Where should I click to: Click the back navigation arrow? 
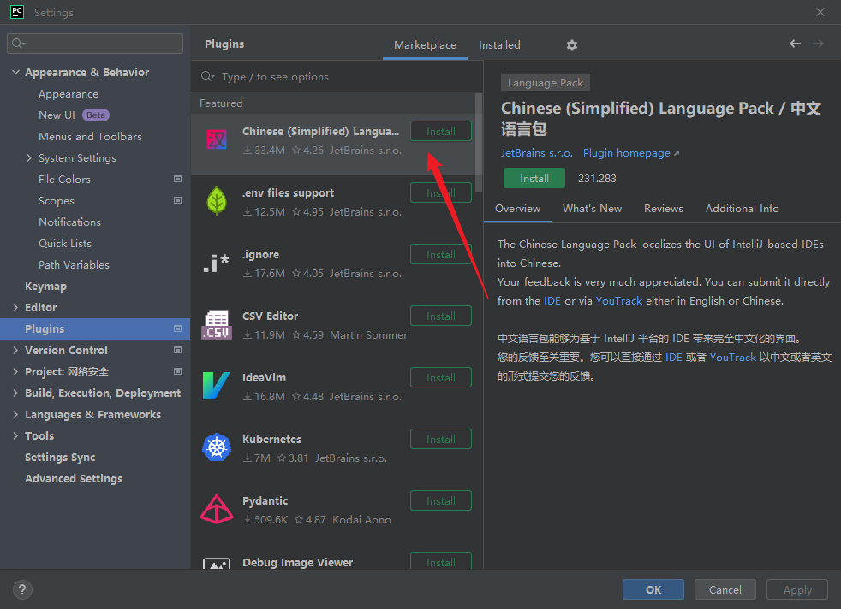point(795,44)
